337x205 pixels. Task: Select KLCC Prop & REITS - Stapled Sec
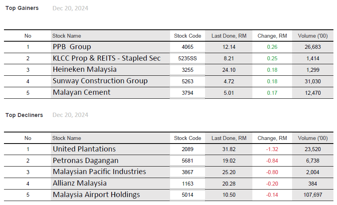click(107, 58)
